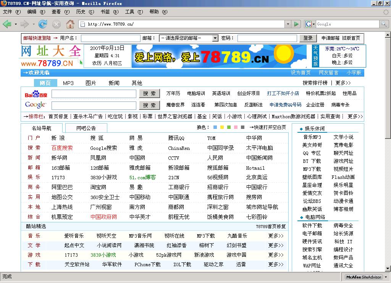
Task: Open the 音乐MP3 link in sidebar
Action: point(312,137)
